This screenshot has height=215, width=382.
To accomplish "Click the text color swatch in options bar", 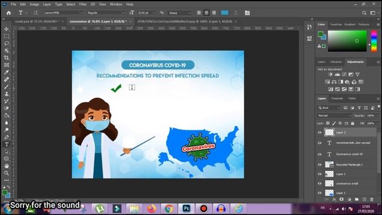I will click(x=224, y=13).
